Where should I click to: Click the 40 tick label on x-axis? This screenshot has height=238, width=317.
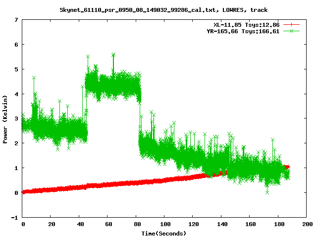pyautogui.click(x=79, y=225)
